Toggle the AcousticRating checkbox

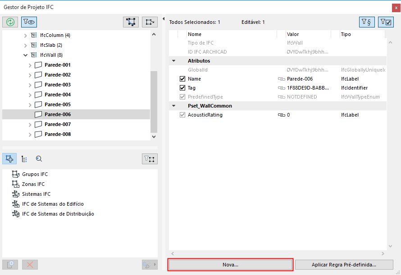point(182,115)
